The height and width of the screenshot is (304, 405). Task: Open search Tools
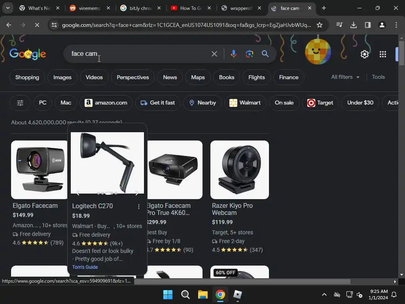[x=378, y=77]
